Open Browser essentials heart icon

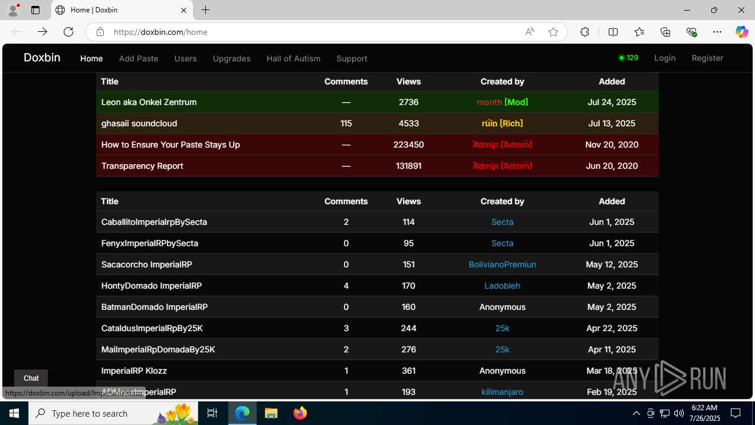pyautogui.click(x=691, y=32)
